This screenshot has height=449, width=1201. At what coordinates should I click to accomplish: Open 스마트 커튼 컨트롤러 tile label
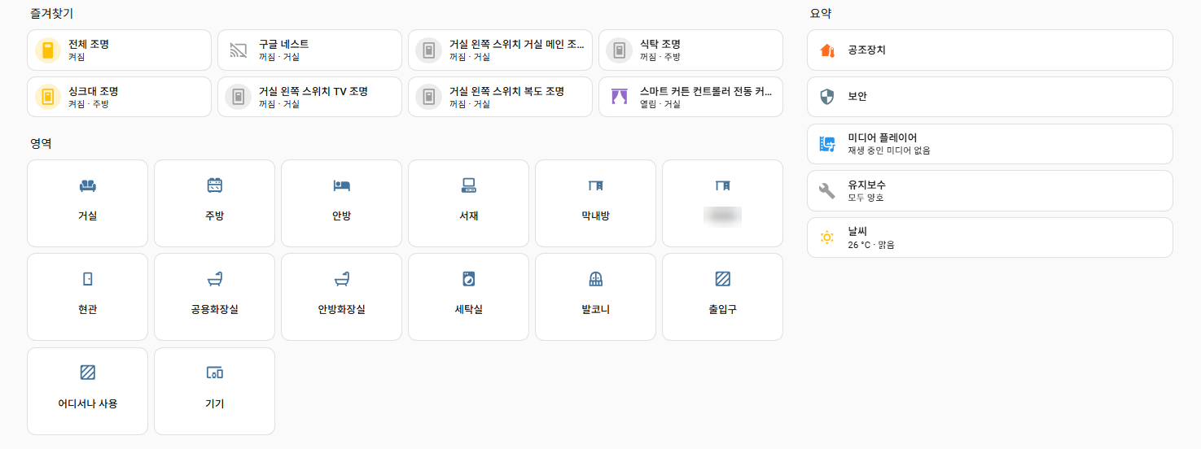706,91
